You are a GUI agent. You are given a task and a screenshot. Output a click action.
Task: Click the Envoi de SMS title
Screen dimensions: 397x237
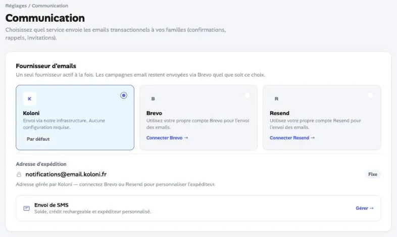[52, 205]
